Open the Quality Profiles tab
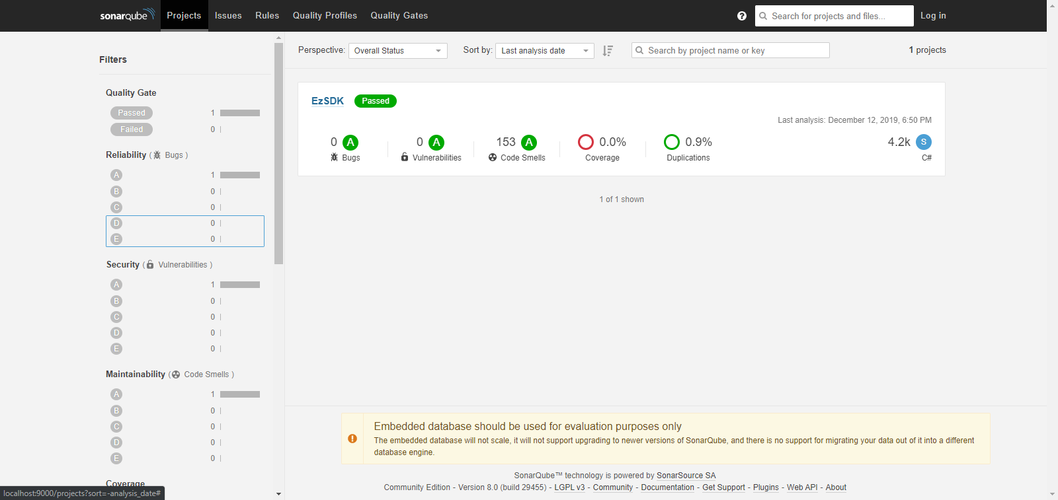The width and height of the screenshot is (1058, 500). coord(325,15)
